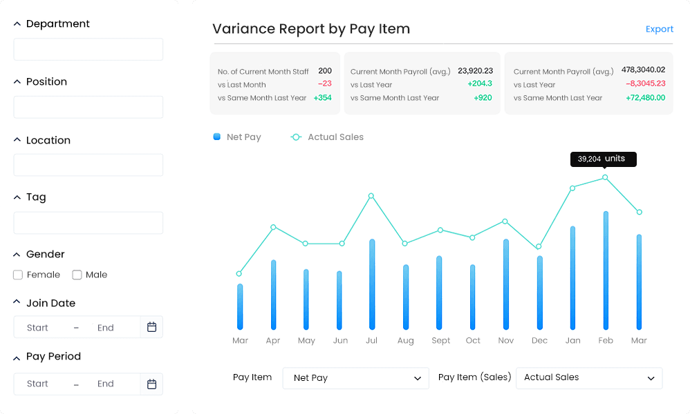Click the Jul Net Pay bar
The height and width of the screenshot is (414, 690).
click(372, 284)
